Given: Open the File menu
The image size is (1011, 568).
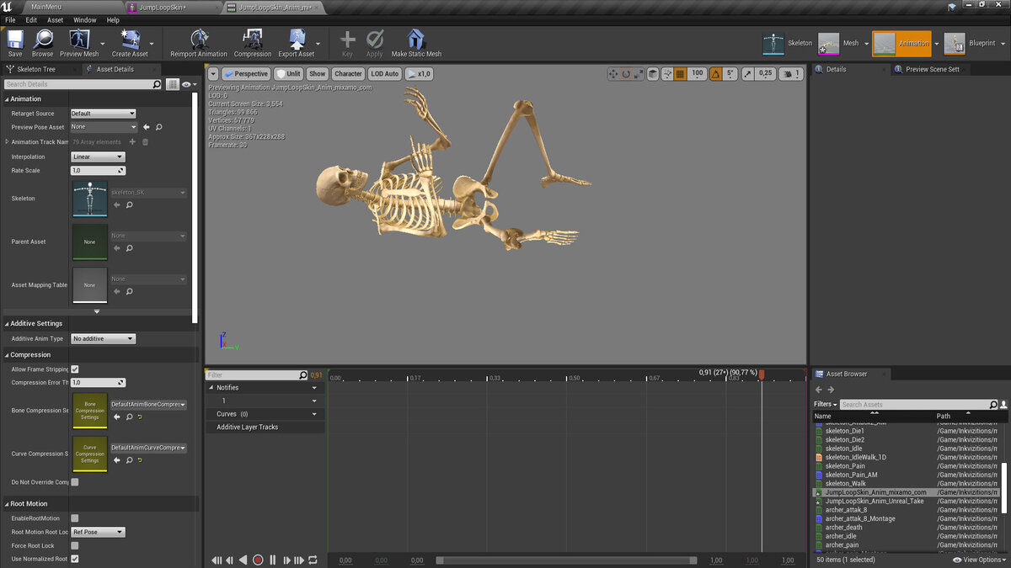Looking at the screenshot, I should click(10, 19).
